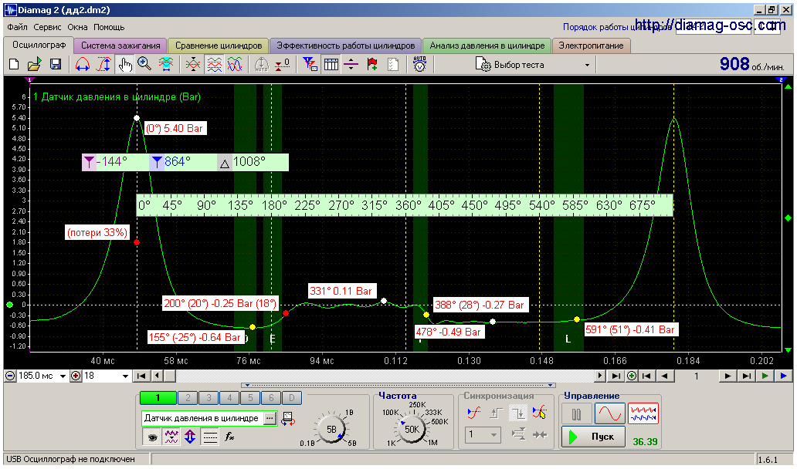Adjust the 5В voltage range knob
Screen dimensions: 797x469
click(331, 430)
